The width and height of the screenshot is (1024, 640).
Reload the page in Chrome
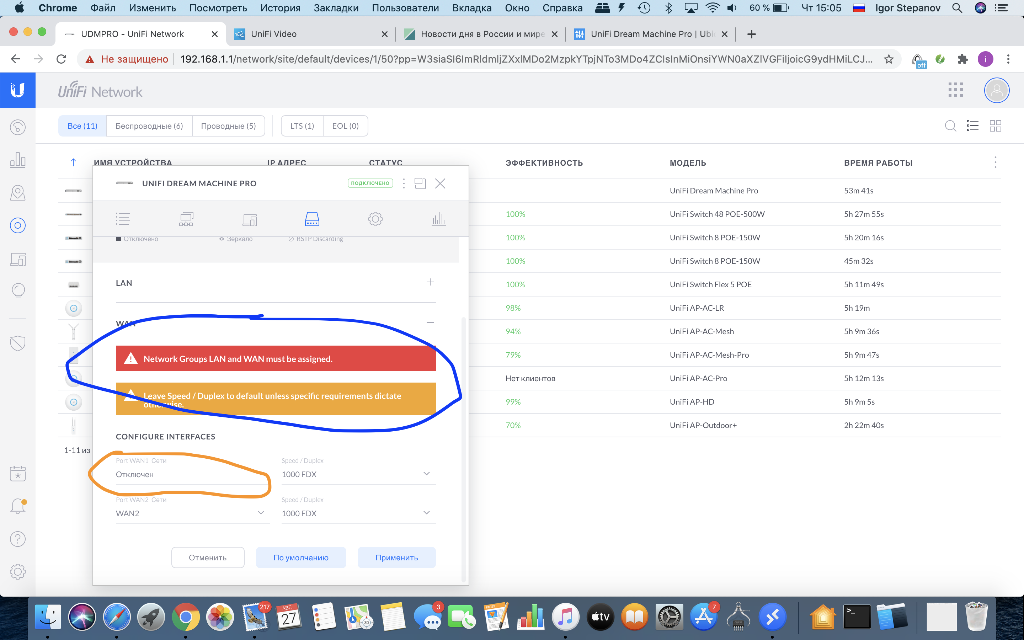click(x=62, y=59)
